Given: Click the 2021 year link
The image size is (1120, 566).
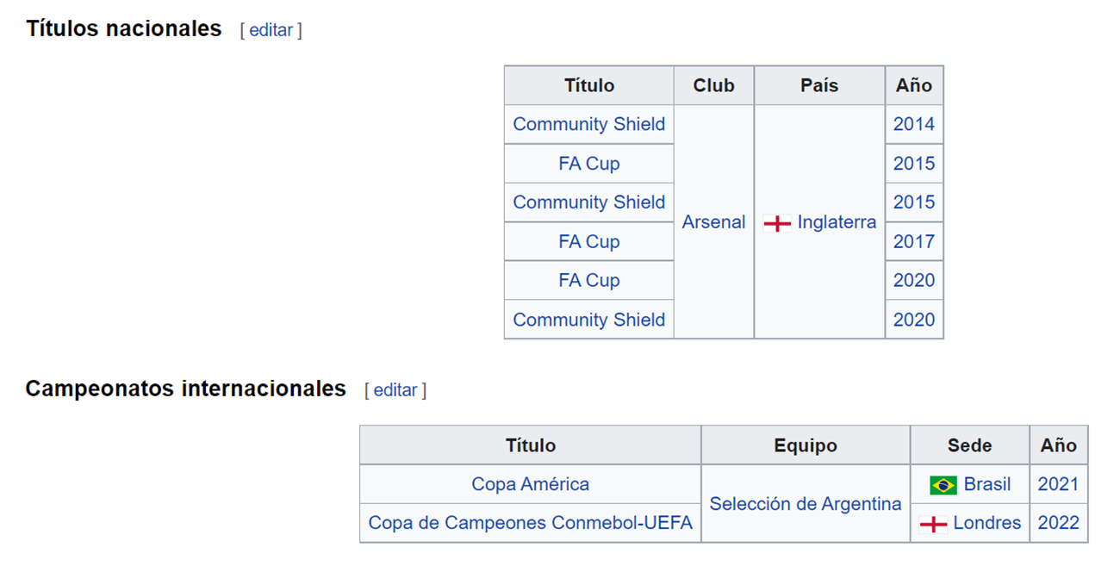Looking at the screenshot, I should [x=1059, y=484].
